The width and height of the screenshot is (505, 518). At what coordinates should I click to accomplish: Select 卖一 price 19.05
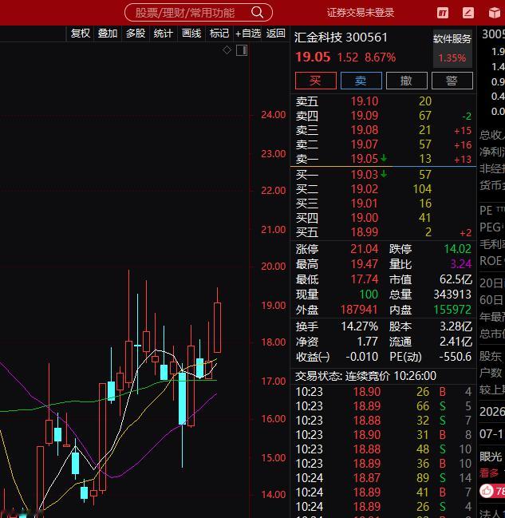[365, 159]
